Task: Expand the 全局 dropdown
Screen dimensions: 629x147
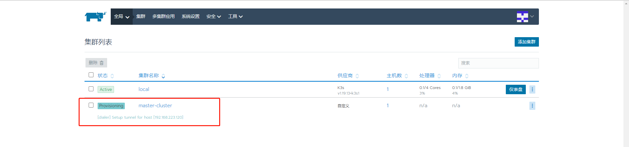Action: pos(122,17)
